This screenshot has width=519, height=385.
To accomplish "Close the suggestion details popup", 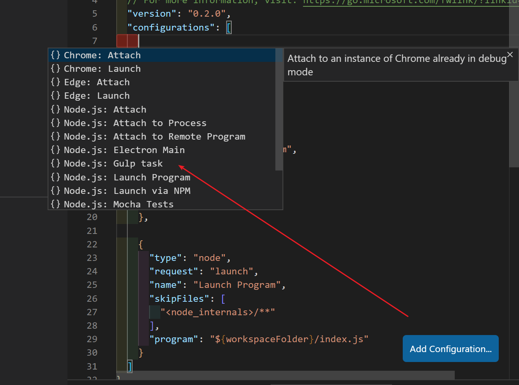I will [510, 55].
